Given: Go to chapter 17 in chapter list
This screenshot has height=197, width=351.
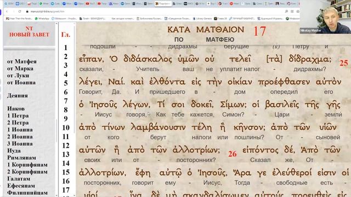Looking at the screenshot, I should 66,190.
